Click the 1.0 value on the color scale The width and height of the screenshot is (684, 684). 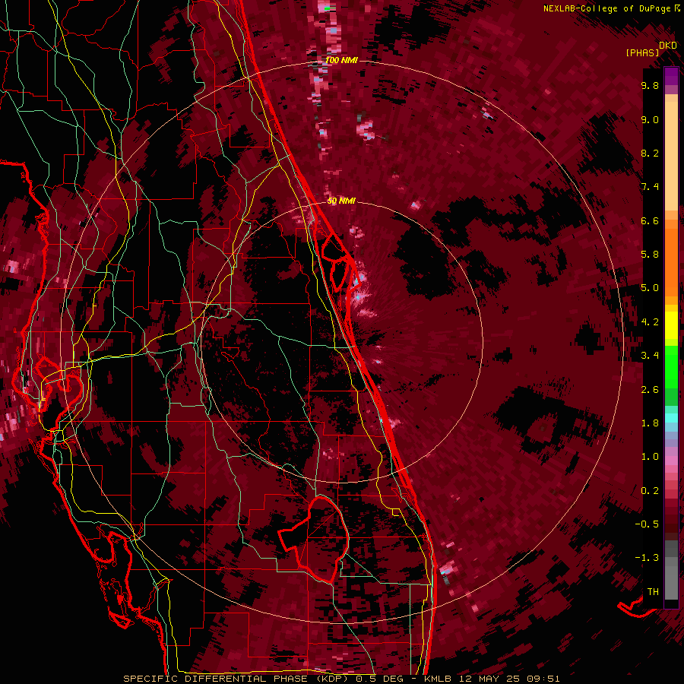(x=650, y=457)
